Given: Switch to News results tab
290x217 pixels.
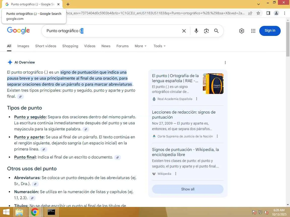Looking at the screenshot, I should [106, 46].
